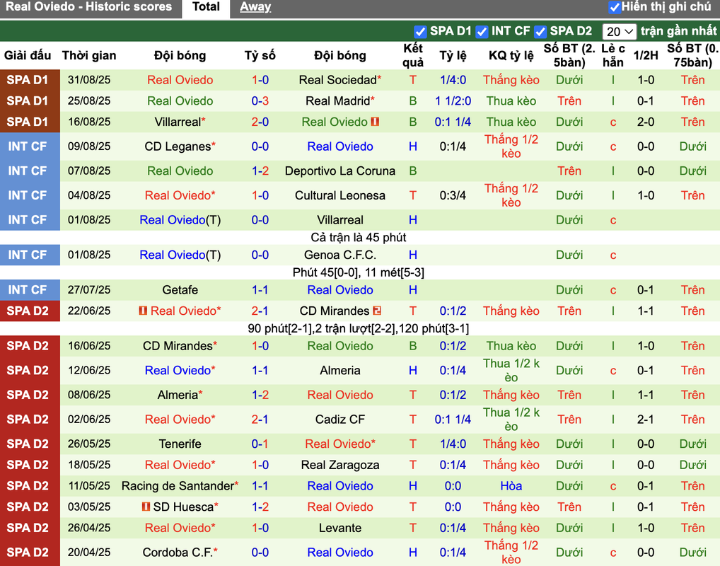Screen dimensions: 720x566
Task: Click the penalty shootout note Phút 45[0-0]
Action: point(359,272)
